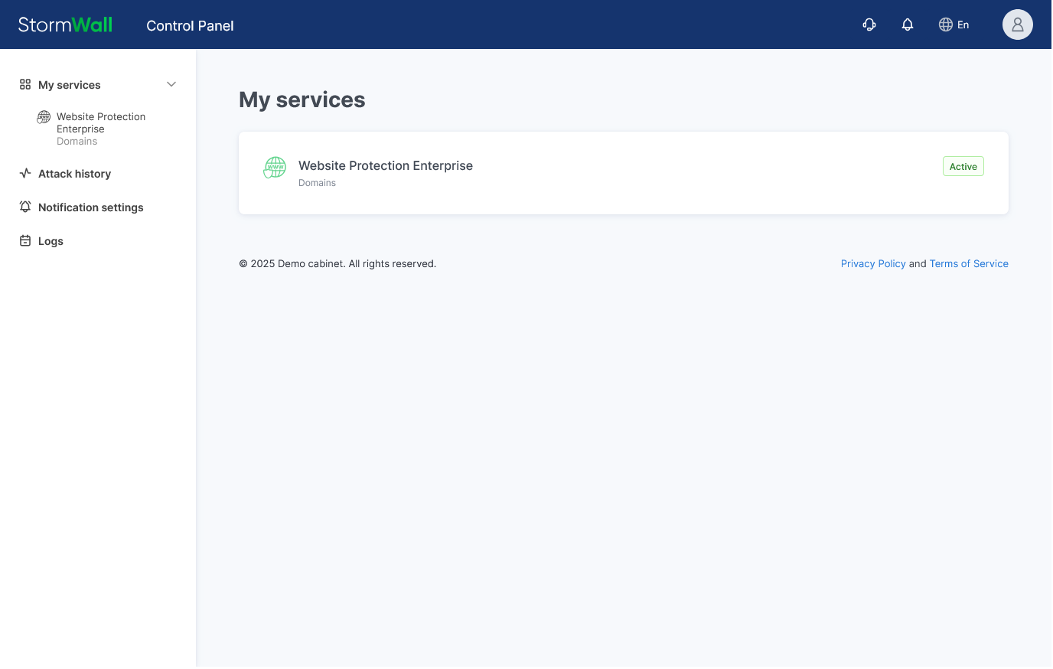Click the green globe service card icon
This screenshot has height=669, width=1053.
click(275, 167)
